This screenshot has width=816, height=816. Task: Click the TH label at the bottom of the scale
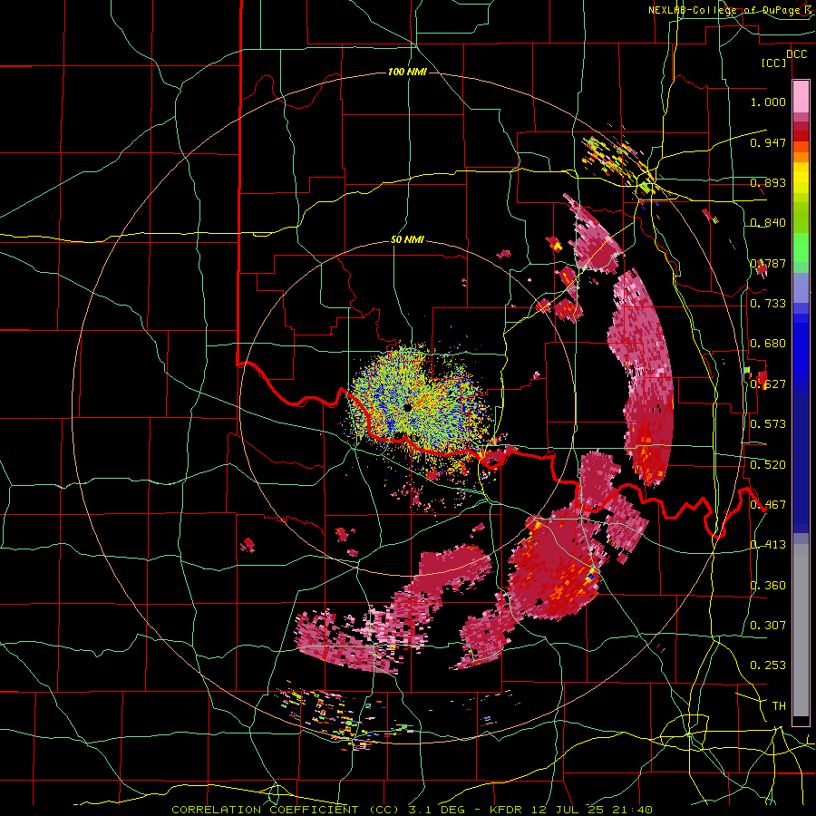[x=779, y=706]
